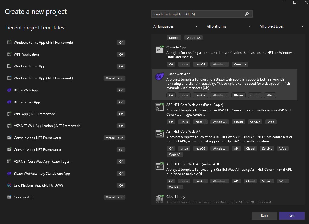Choose Blazor WebAssembly Standalone App recent template
Image resolution: width=309 pixels, height=224 pixels.
(42, 174)
